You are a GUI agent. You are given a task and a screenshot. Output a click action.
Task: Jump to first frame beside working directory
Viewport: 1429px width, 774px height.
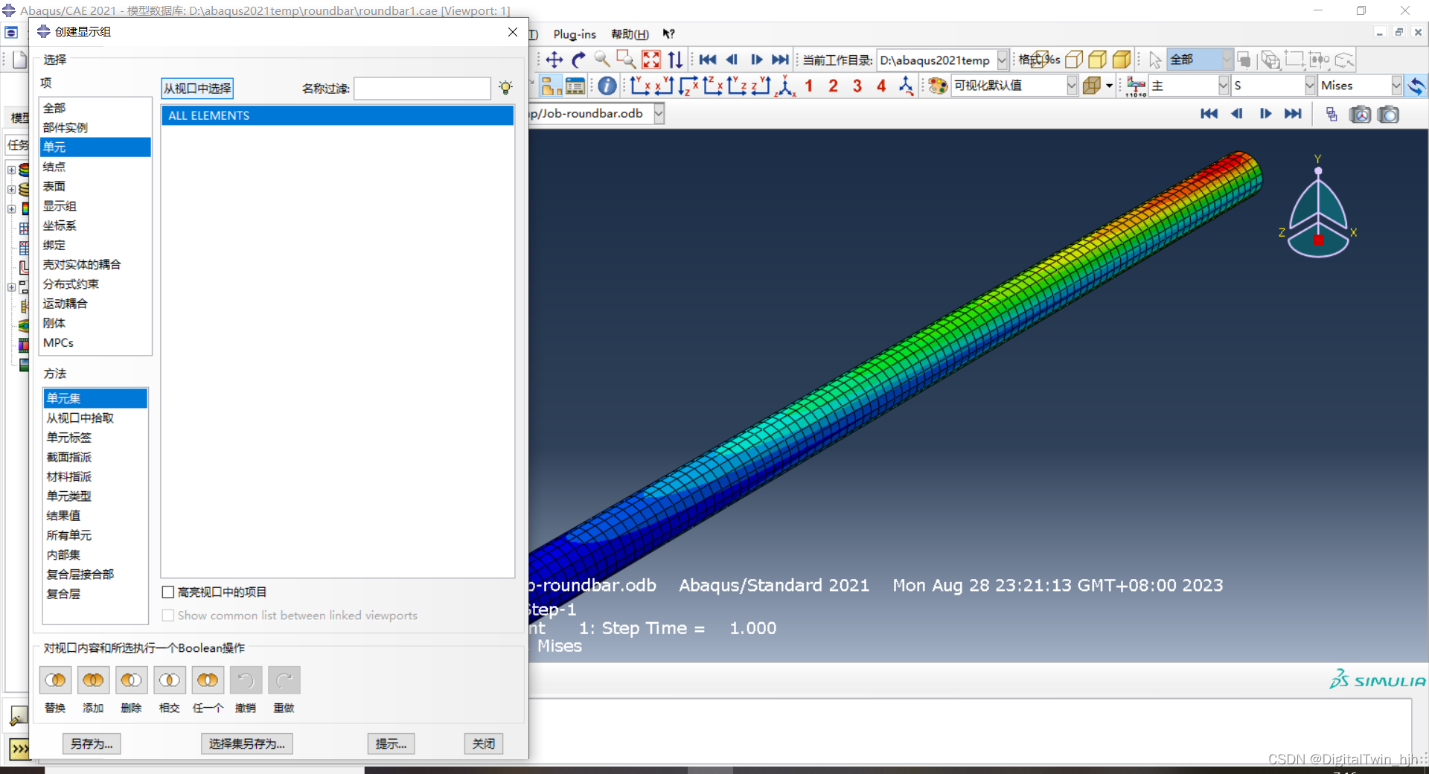pyautogui.click(x=707, y=60)
